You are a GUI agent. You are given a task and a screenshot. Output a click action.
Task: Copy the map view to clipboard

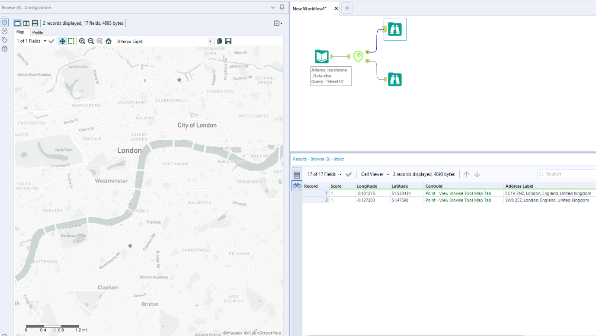pos(219,41)
